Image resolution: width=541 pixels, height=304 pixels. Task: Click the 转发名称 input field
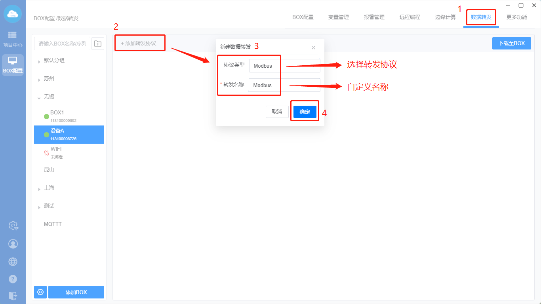pos(284,85)
